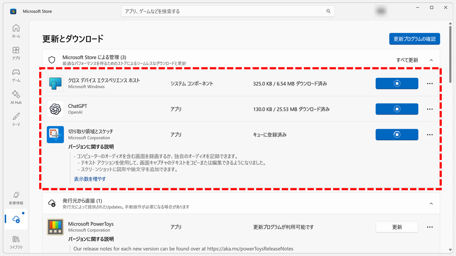The image size is (456, 256).
Task: Click the search magnifier icon
Action: click(x=328, y=11)
